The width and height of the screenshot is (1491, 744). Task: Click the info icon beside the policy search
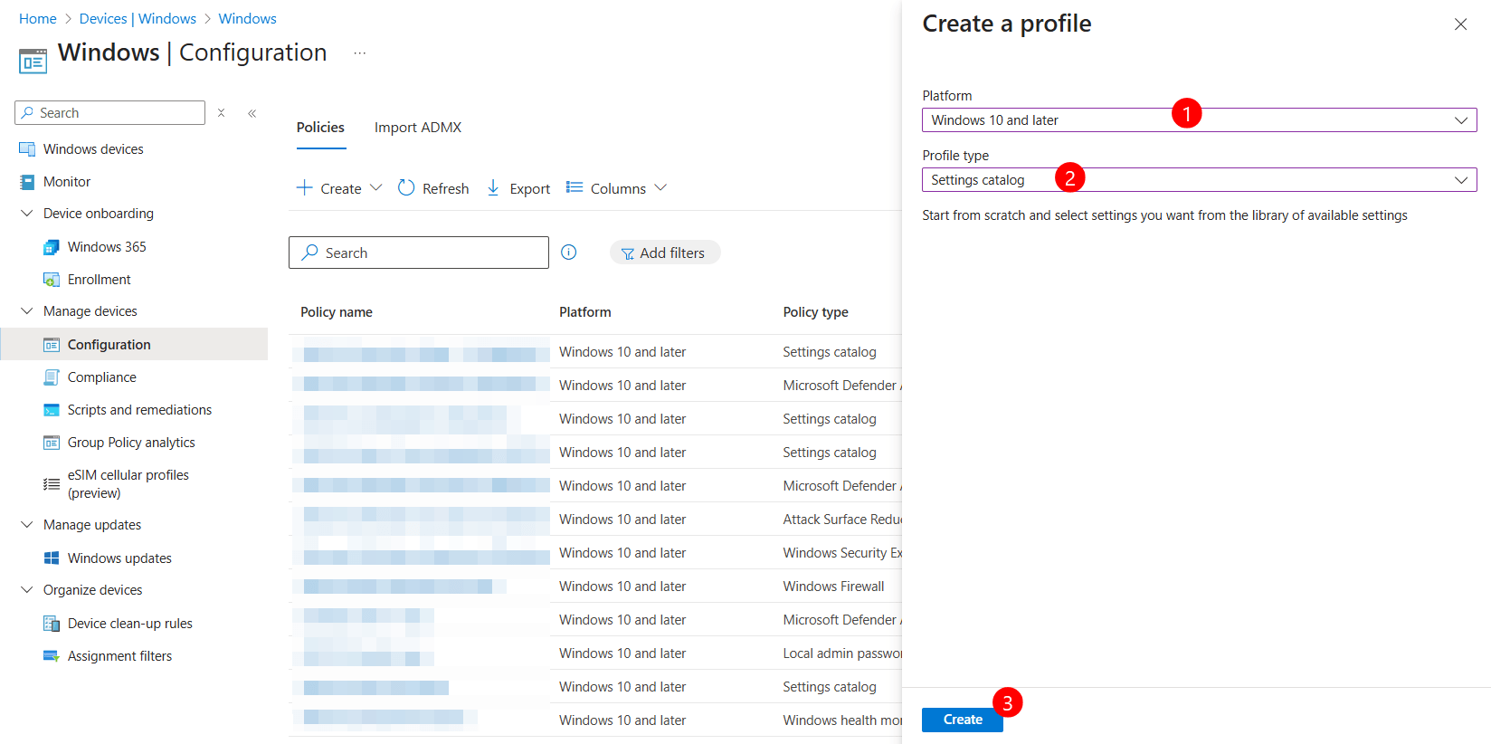tap(569, 253)
